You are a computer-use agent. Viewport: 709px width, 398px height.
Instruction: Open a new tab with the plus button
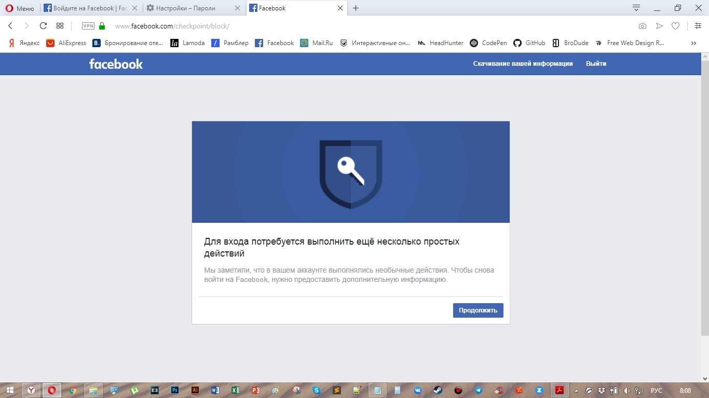(x=356, y=8)
